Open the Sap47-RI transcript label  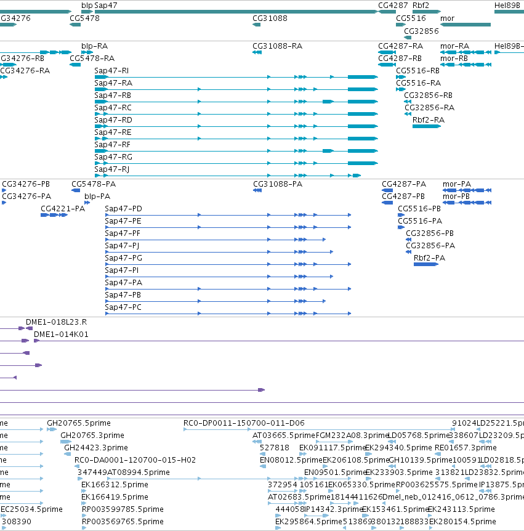(x=111, y=71)
